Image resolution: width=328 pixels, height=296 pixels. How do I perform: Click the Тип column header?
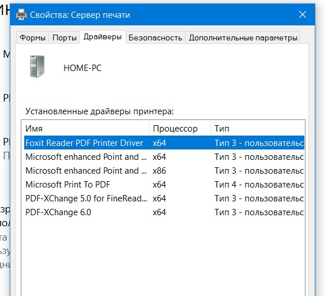[x=258, y=128]
